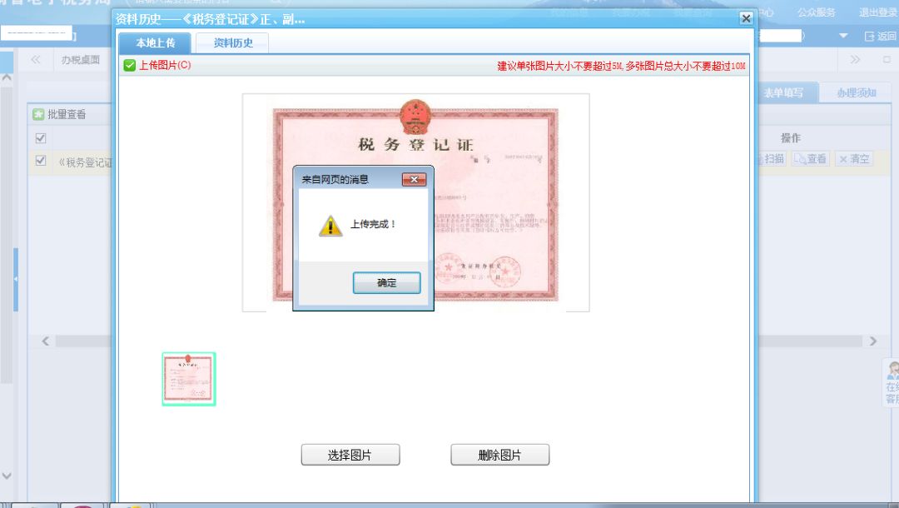
Task: Open the 资料历史 tab
Action: click(233, 43)
